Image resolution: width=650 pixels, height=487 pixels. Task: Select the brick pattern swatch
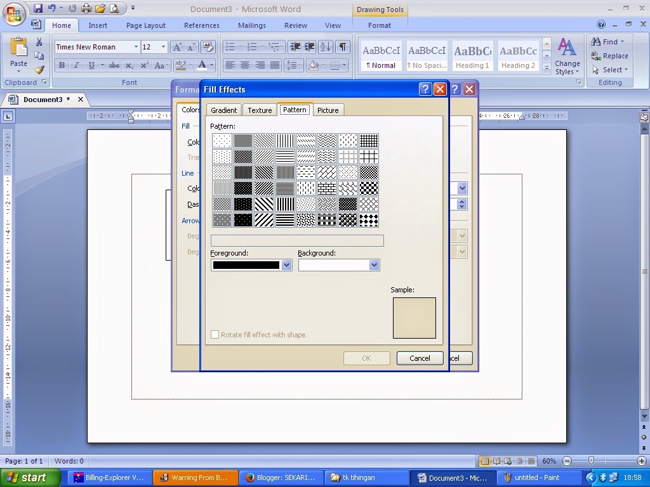click(x=327, y=188)
